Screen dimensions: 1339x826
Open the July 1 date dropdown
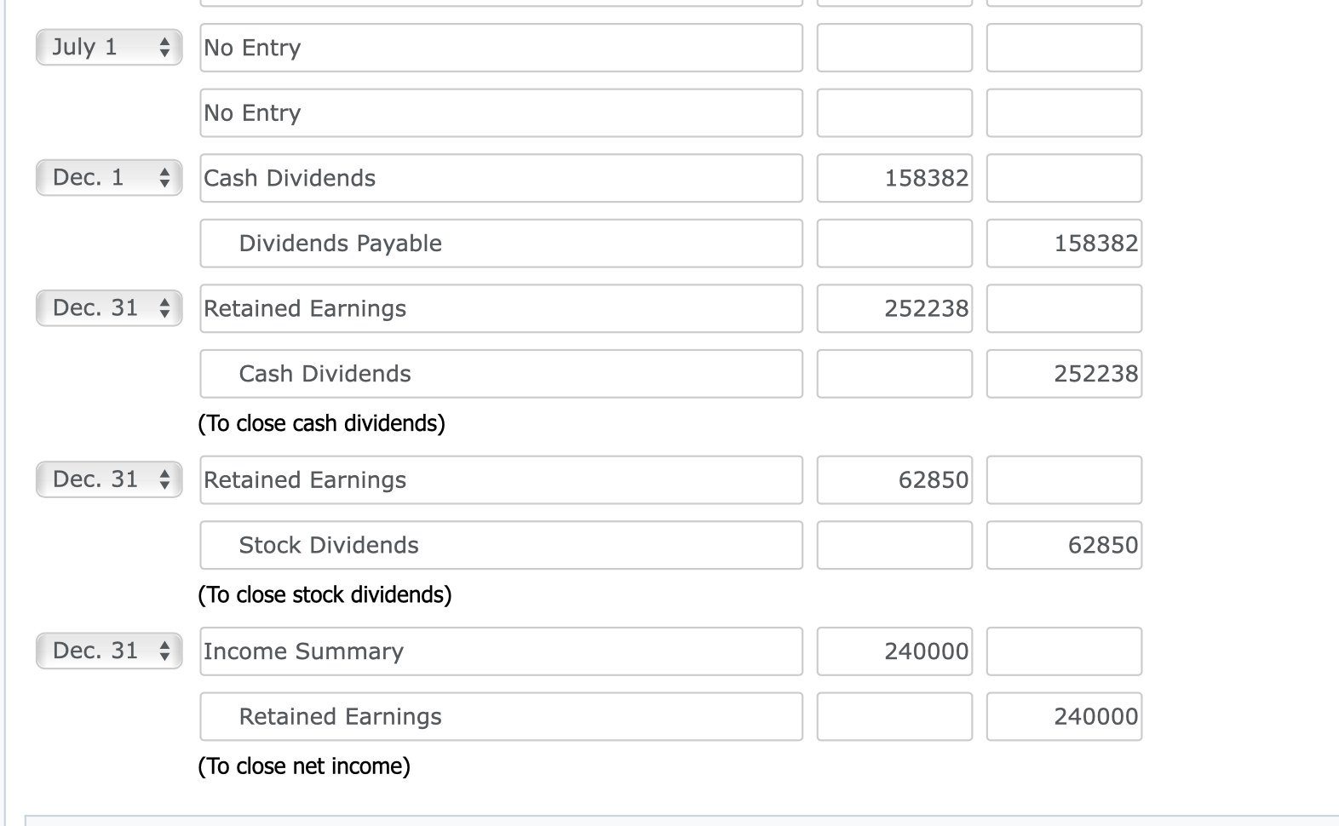[x=108, y=48]
